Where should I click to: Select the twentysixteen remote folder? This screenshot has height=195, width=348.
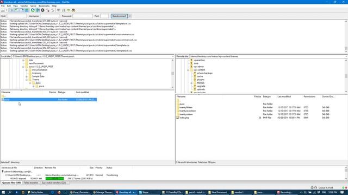point(186,114)
